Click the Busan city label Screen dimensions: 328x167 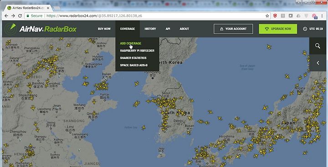click(x=190, y=127)
